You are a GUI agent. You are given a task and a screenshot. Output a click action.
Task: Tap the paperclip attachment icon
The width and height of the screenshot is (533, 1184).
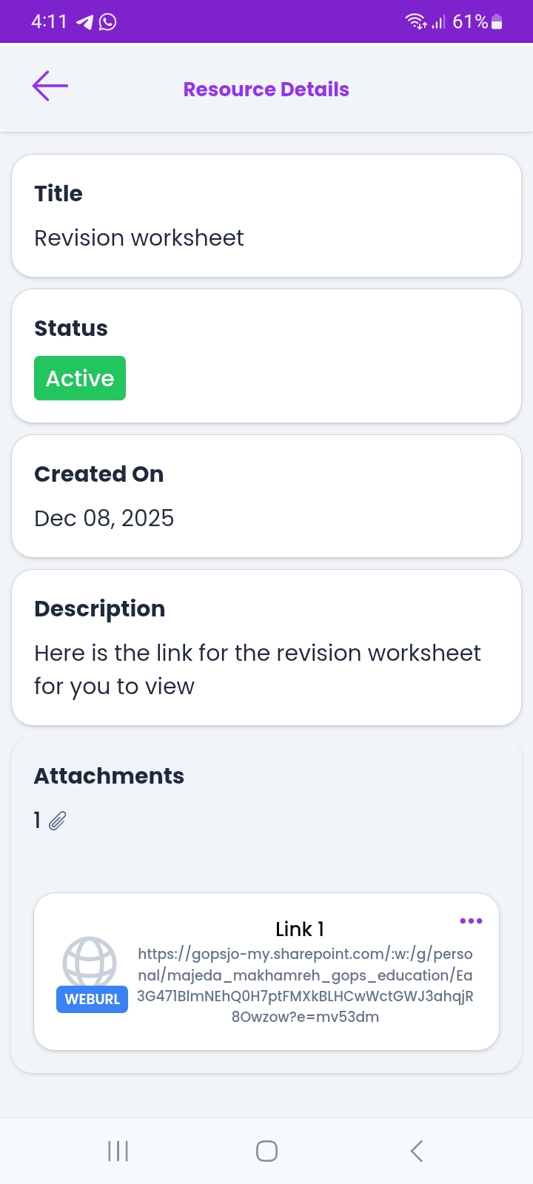point(58,821)
